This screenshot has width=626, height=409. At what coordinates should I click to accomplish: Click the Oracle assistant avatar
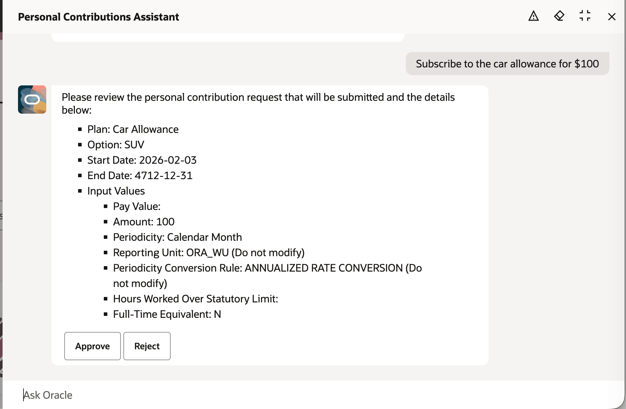click(x=32, y=100)
